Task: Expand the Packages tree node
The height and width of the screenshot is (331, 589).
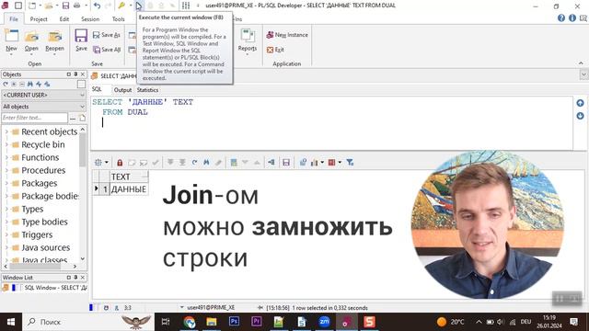Action: tap(6, 183)
